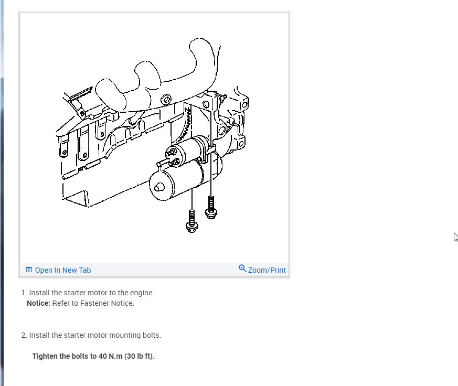Image resolution: width=458 pixels, height=386 pixels.
Task: Select step 2 'Install the starter motor mounting bolts'
Action: click(91, 335)
